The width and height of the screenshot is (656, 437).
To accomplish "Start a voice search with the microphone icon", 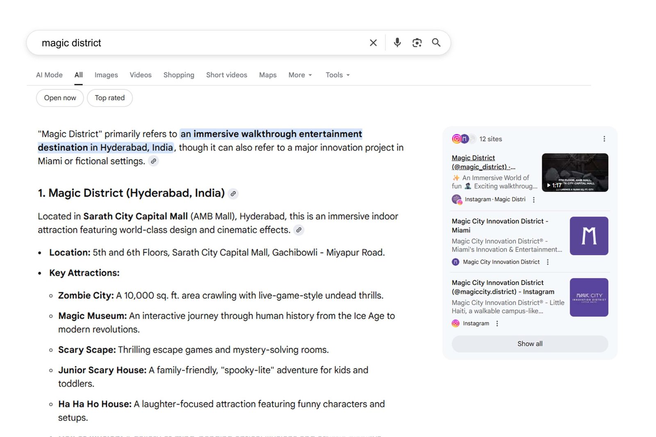I will [396, 43].
